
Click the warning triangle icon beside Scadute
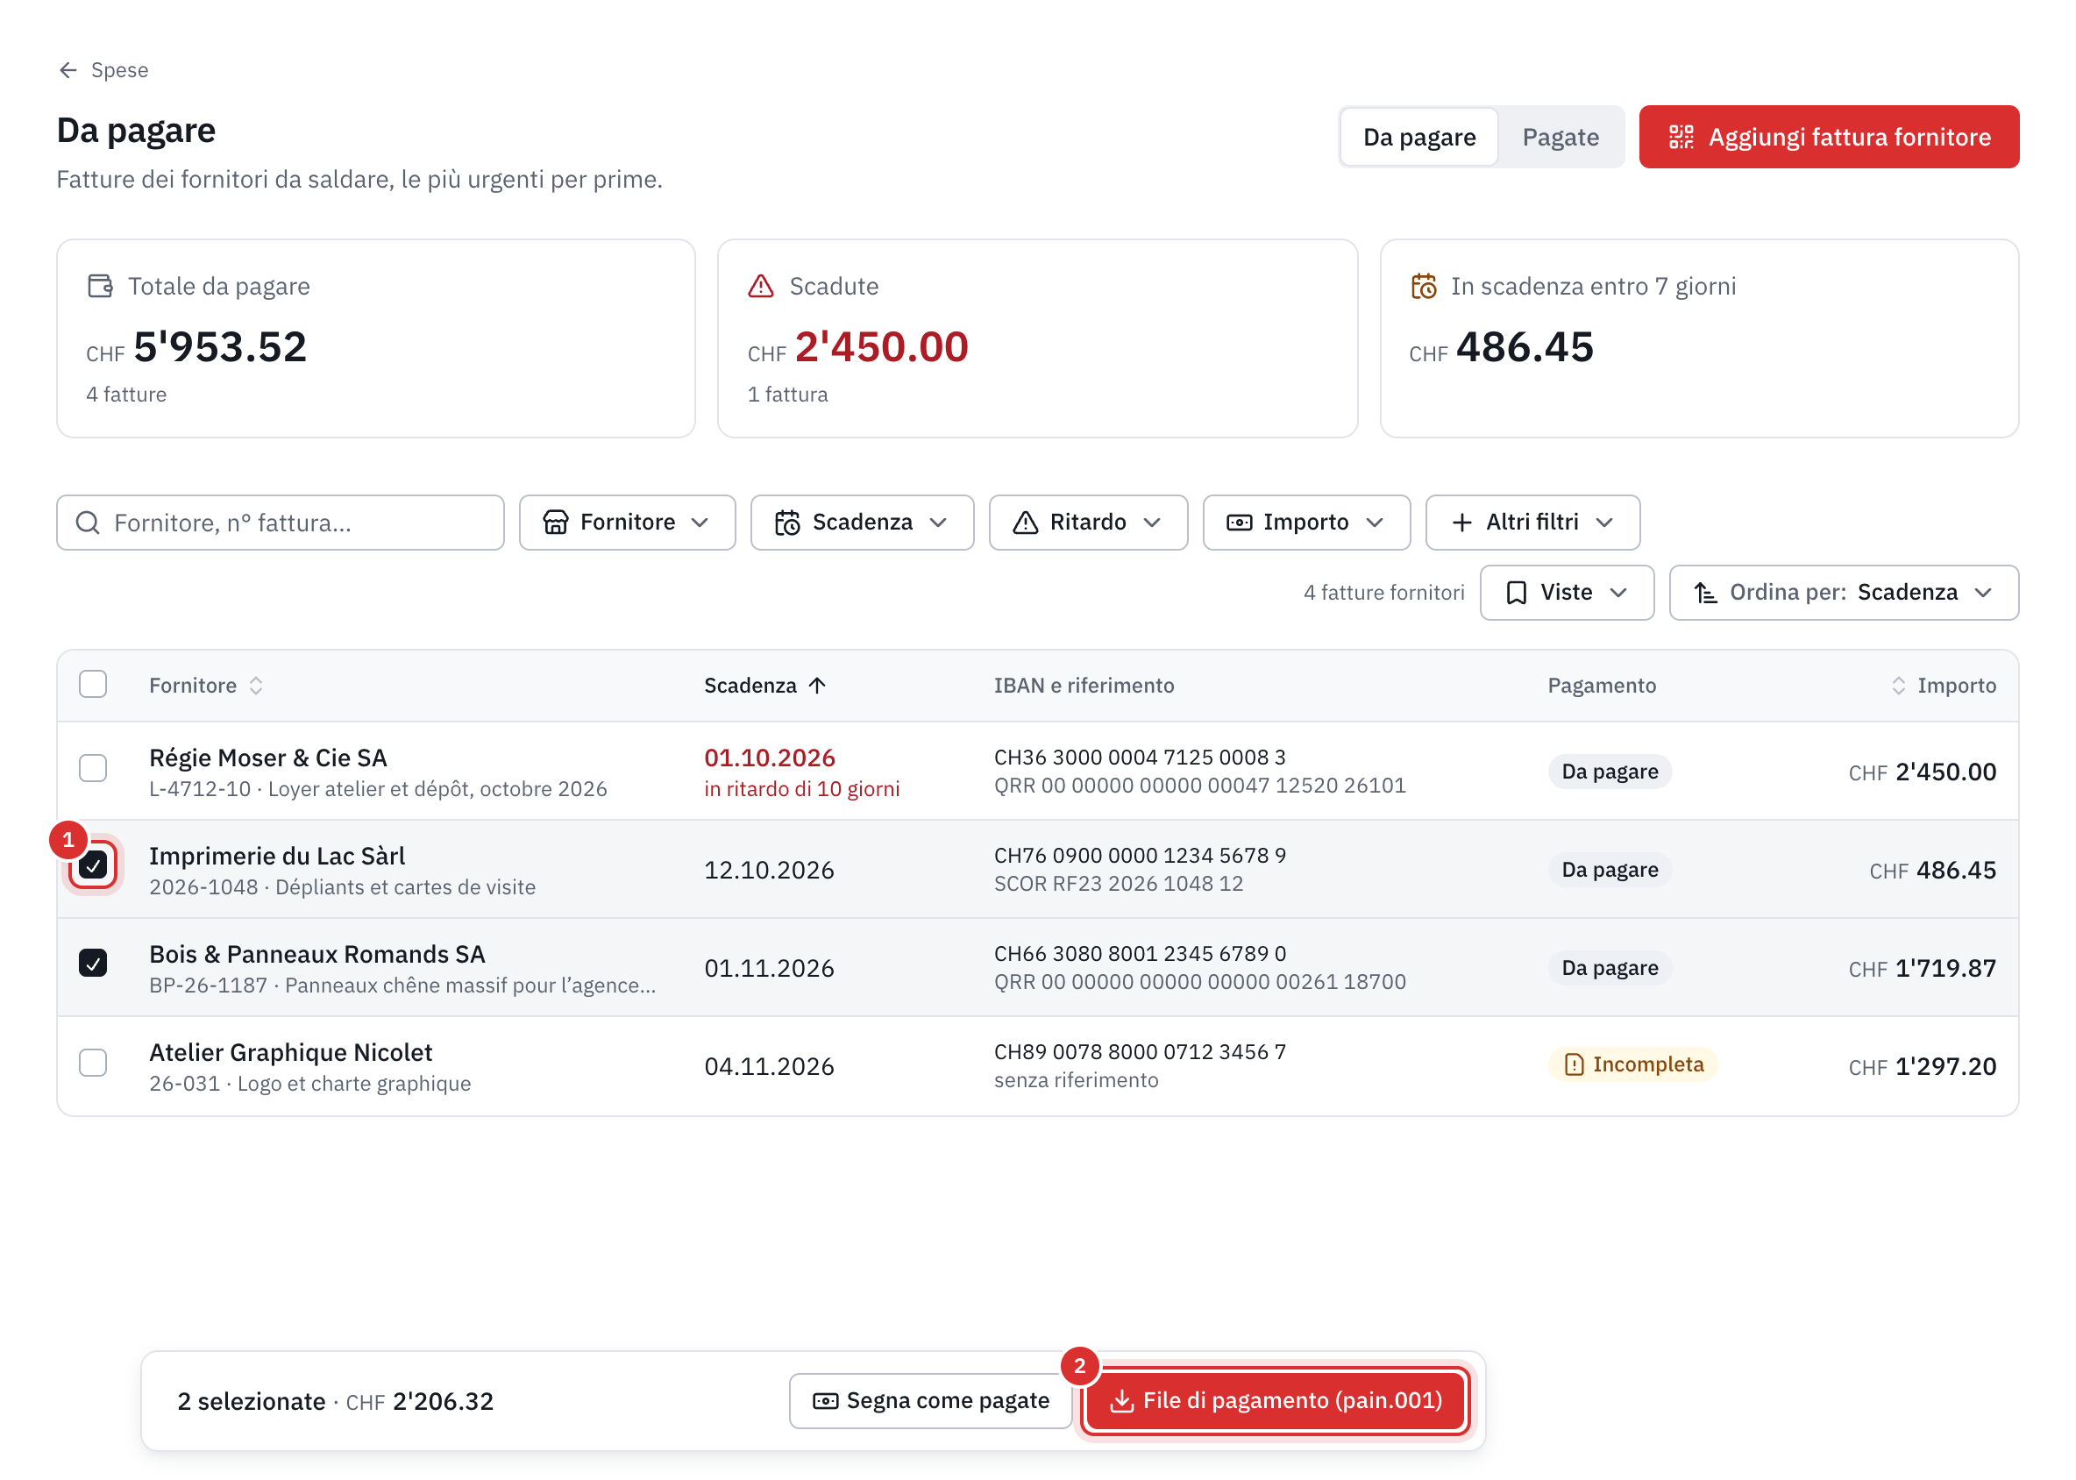(761, 286)
